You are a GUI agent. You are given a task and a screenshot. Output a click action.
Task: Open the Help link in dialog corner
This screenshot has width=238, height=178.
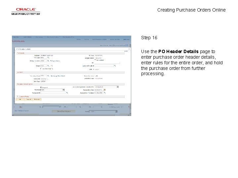pyautogui.click(x=126, y=51)
